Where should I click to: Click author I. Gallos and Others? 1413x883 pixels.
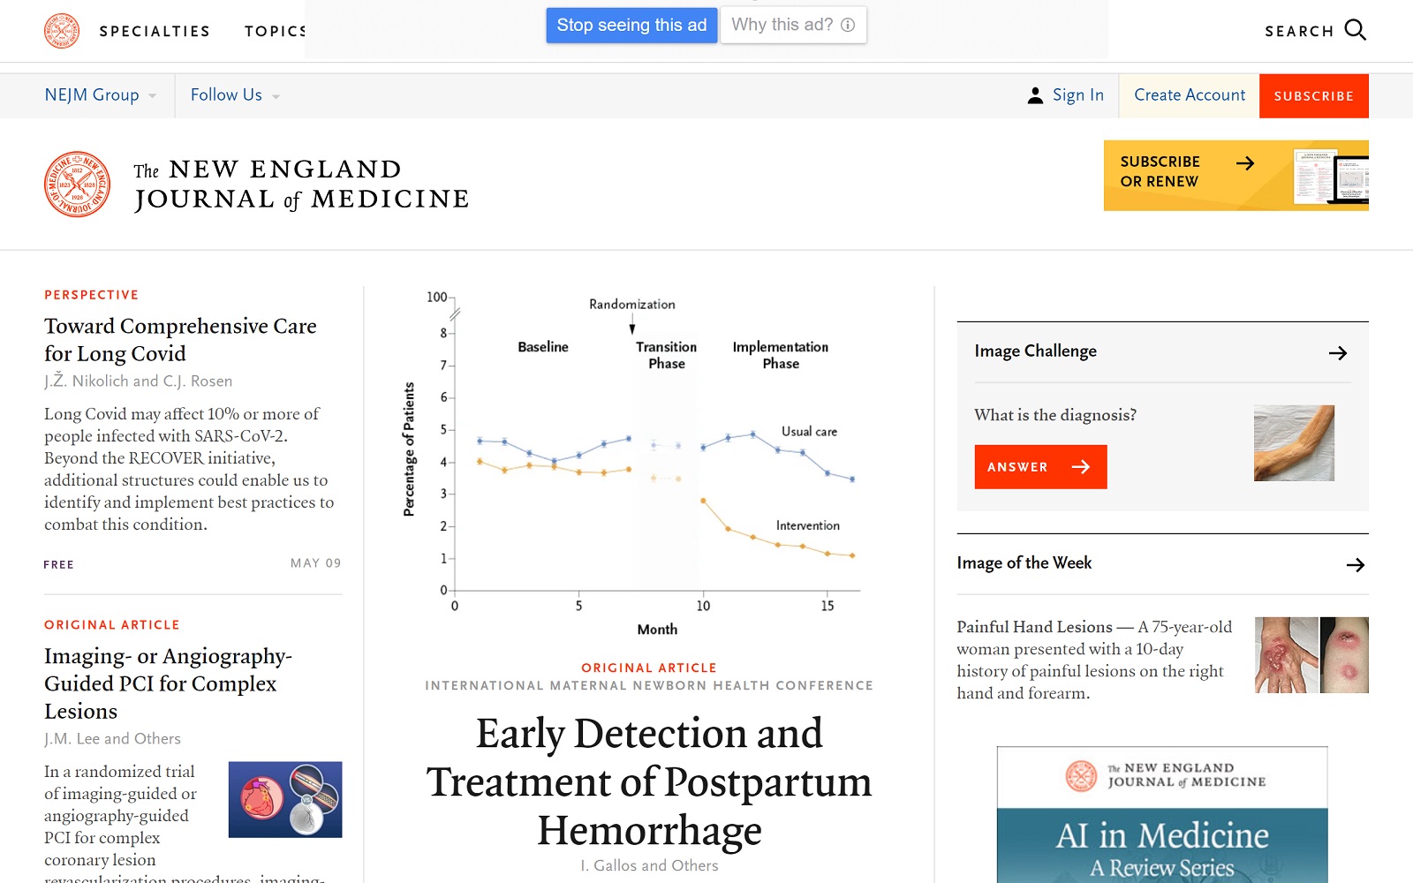pos(649,865)
